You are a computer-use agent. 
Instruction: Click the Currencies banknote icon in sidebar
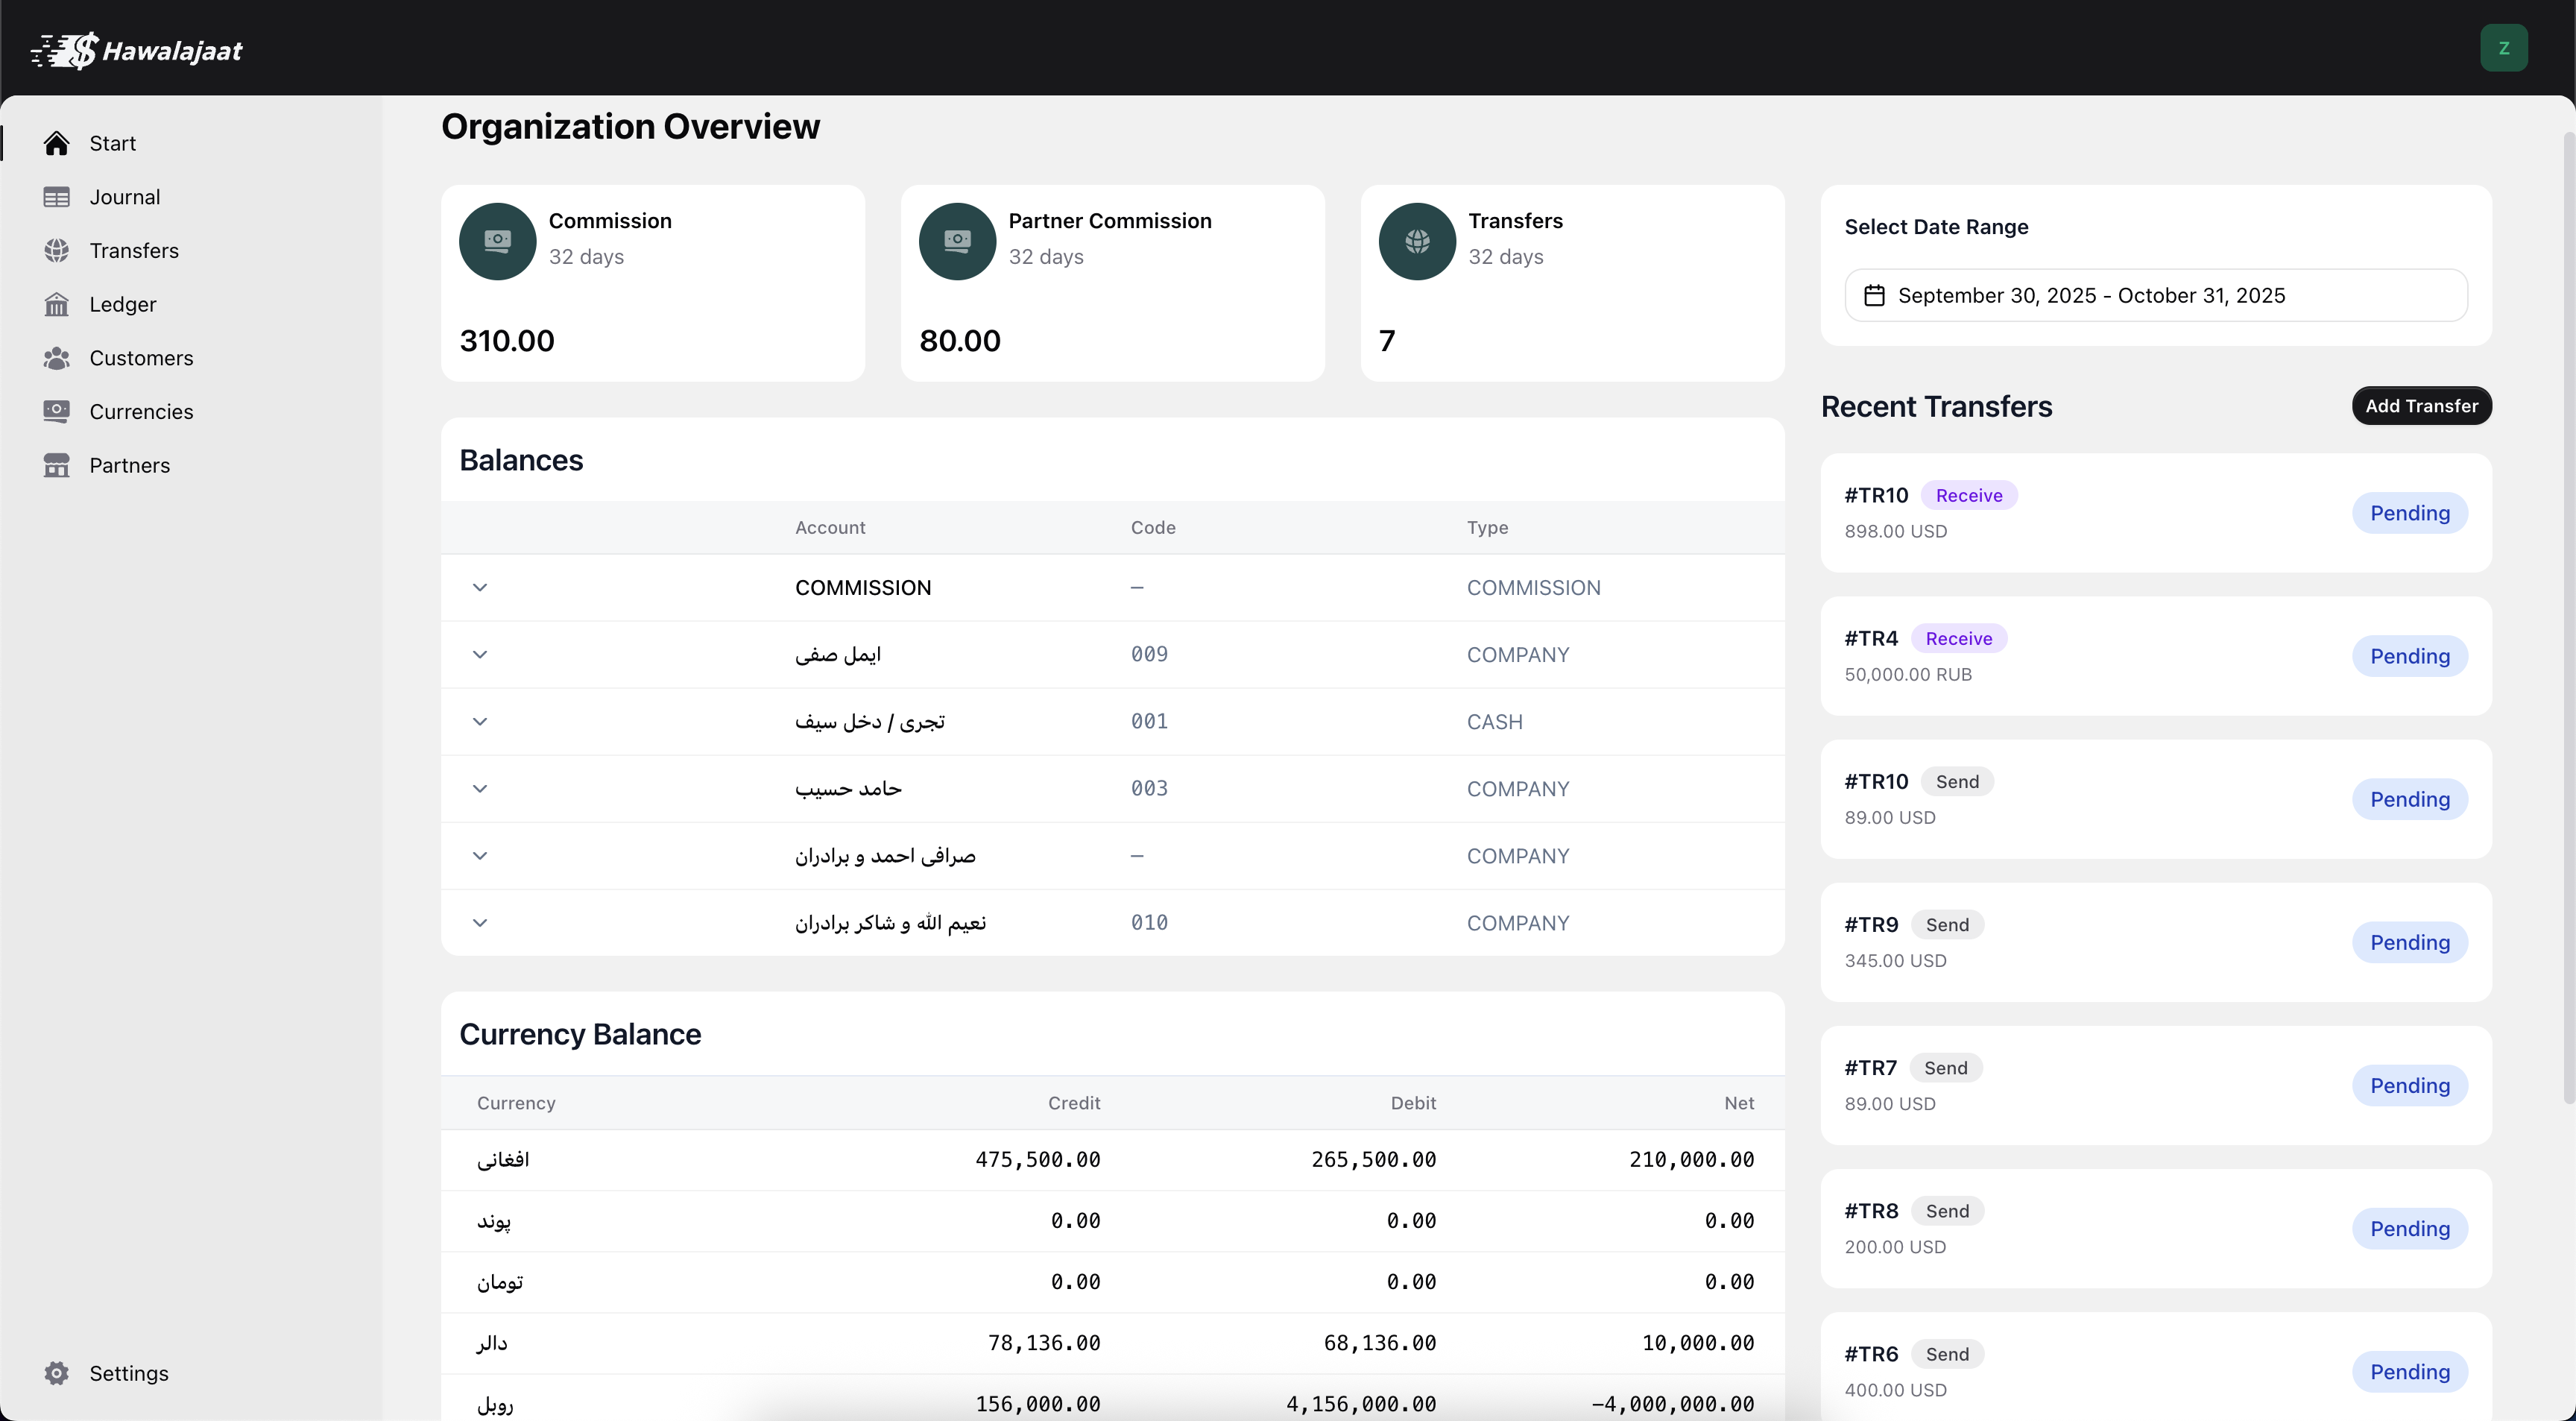pyautogui.click(x=56, y=411)
